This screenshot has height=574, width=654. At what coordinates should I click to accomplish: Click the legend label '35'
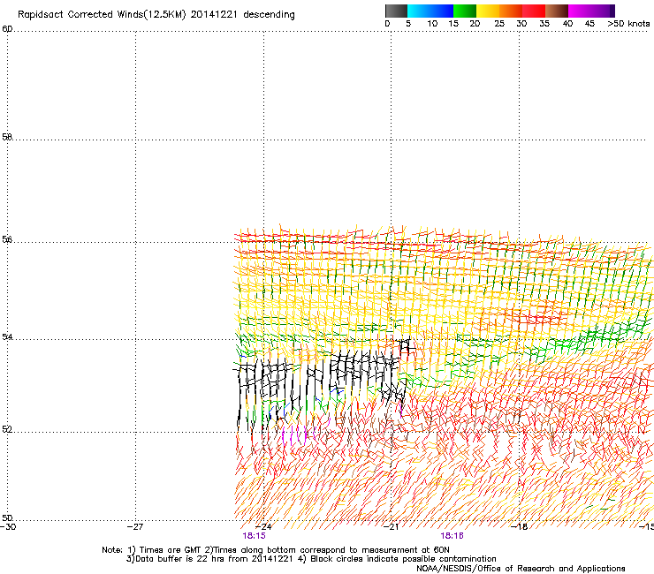[x=544, y=24]
